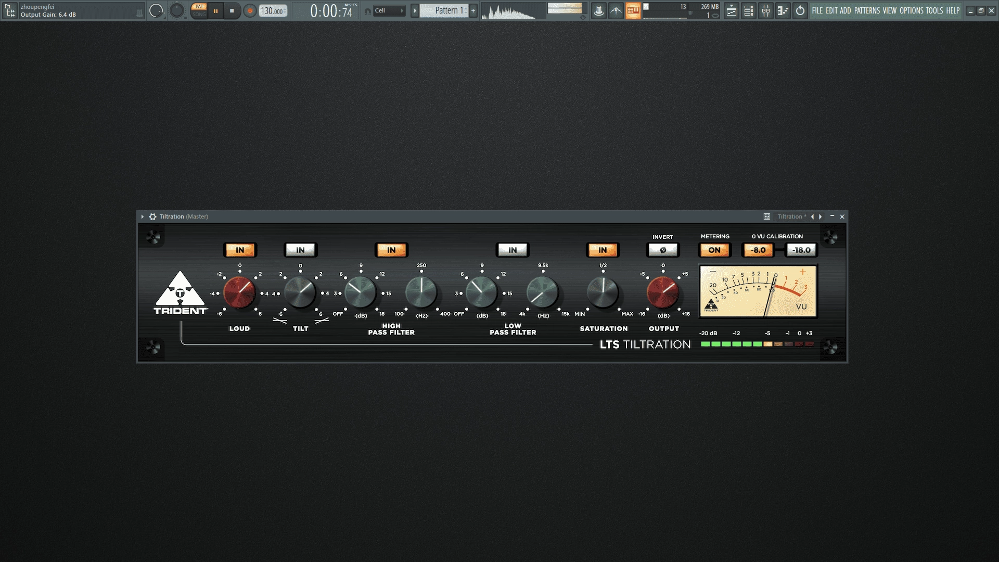The width and height of the screenshot is (999, 562).
Task: Click the undo history circular arrow icon
Action: click(800, 10)
